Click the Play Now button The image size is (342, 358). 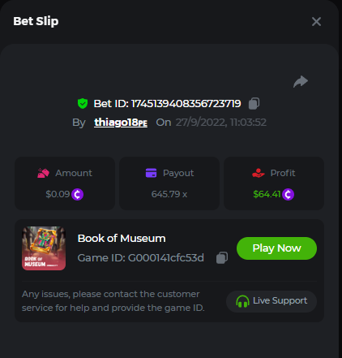[x=276, y=248]
